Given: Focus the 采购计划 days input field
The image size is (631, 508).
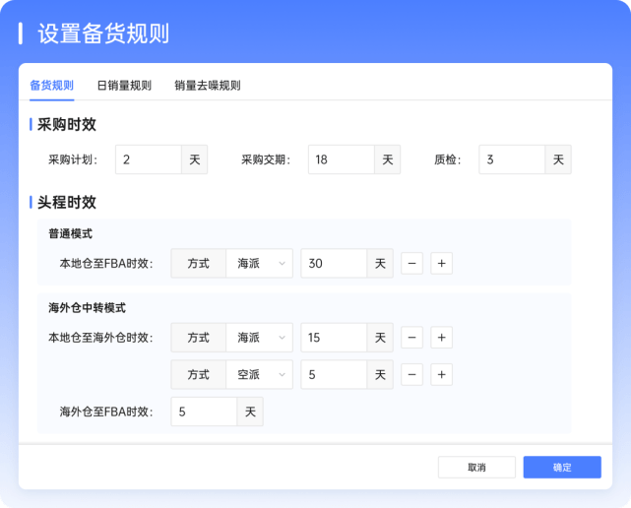Looking at the screenshot, I should pyautogui.click(x=149, y=159).
